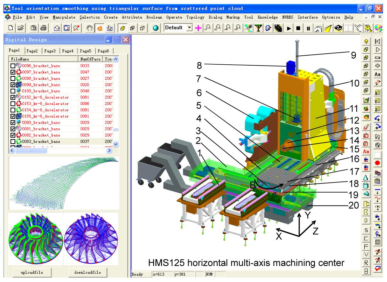
Task: Sort list by NumOfFace column header
Action: [90, 59]
